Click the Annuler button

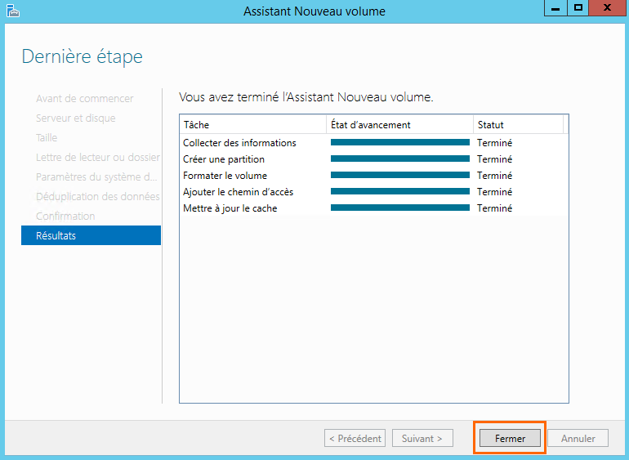(x=578, y=439)
